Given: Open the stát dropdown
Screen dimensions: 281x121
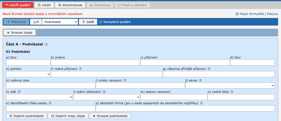Looking at the screenshot, I should pos(39,97).
